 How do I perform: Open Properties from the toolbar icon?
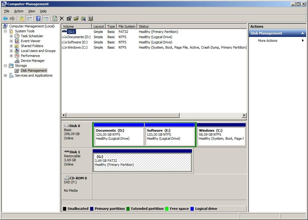tap(69, 18)
